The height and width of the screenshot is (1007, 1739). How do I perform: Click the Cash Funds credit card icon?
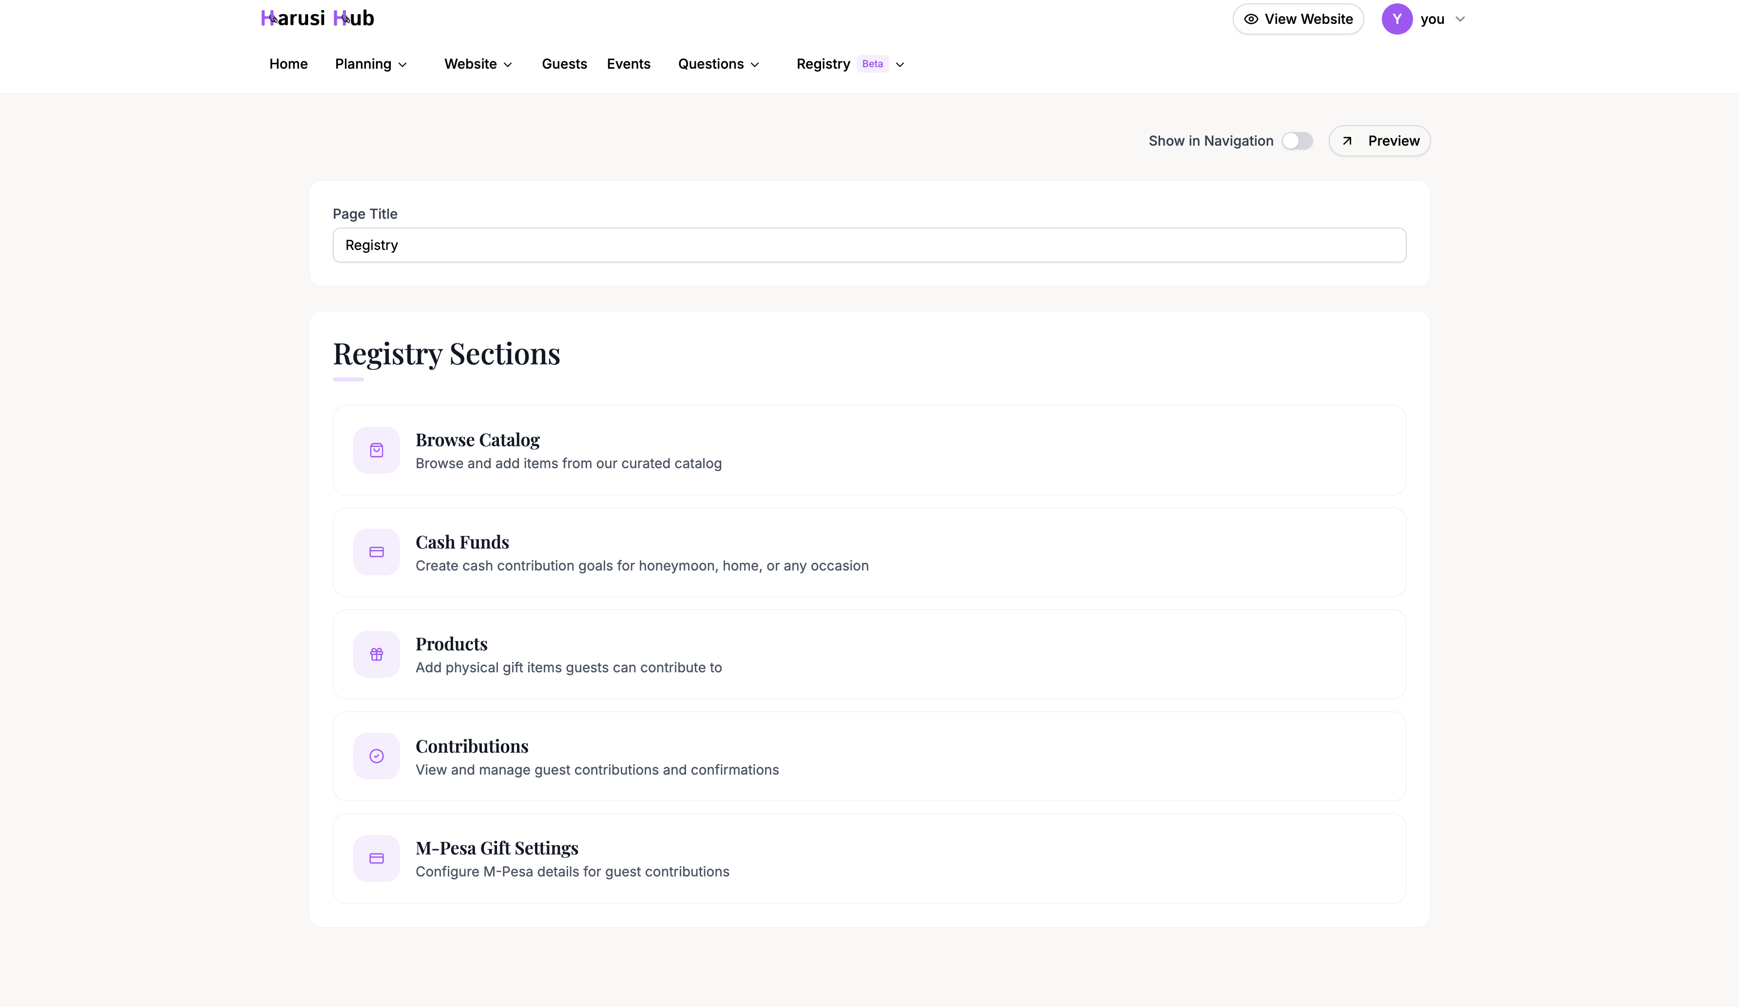(377, 551)
